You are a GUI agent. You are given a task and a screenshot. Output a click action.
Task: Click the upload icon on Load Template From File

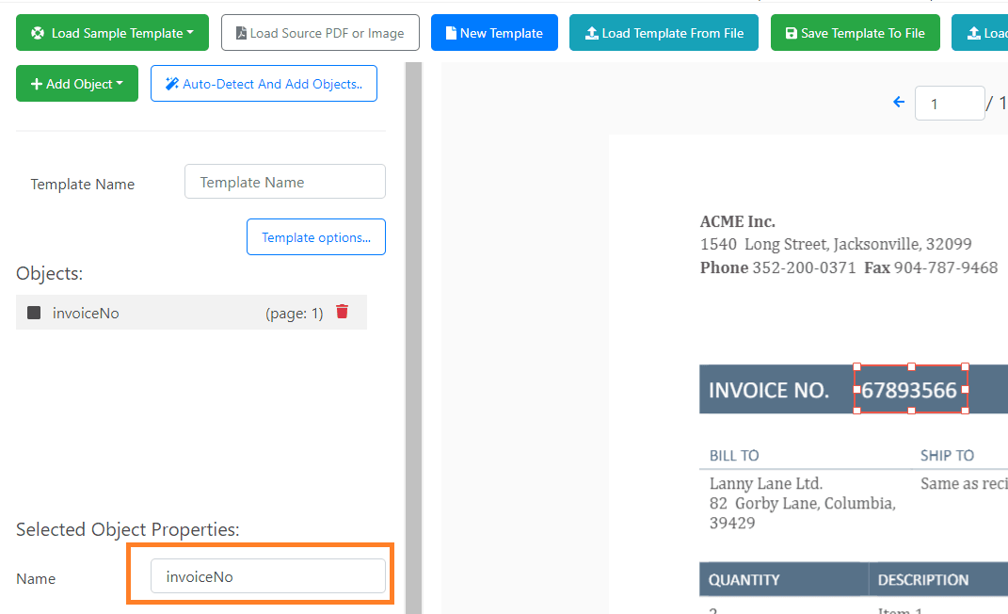click(592, 32)
